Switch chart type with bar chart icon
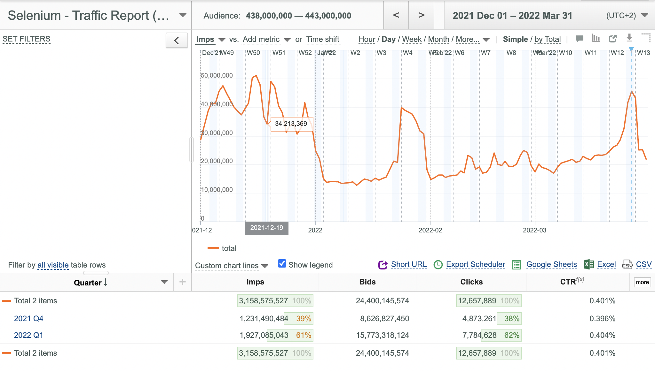 point(596,38)
